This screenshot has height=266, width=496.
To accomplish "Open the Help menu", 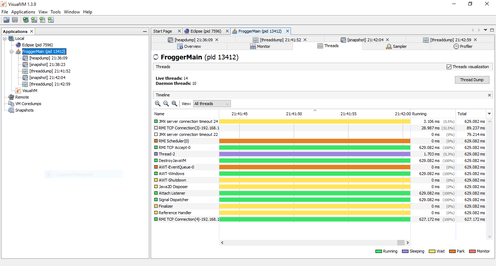I will 88,12.
